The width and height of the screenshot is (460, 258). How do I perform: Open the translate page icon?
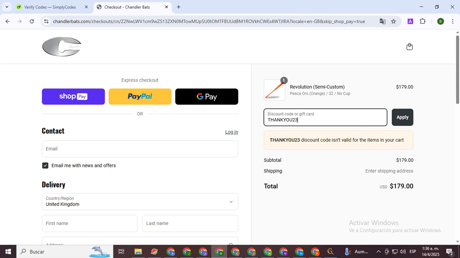[382, 21]
